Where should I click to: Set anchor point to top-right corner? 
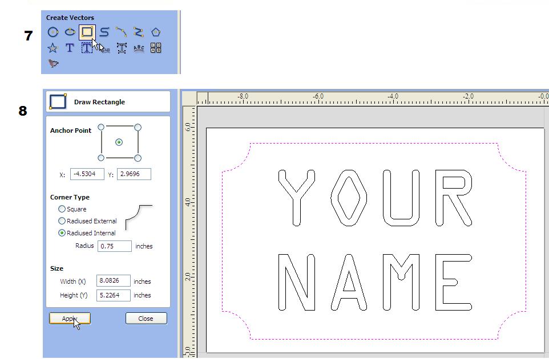(138, 127)
